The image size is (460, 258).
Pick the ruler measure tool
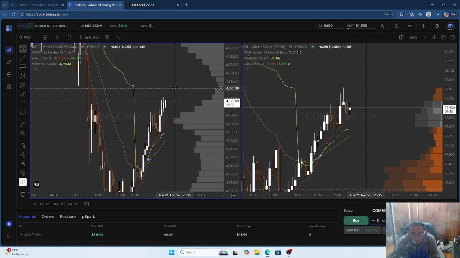point(23,124)
